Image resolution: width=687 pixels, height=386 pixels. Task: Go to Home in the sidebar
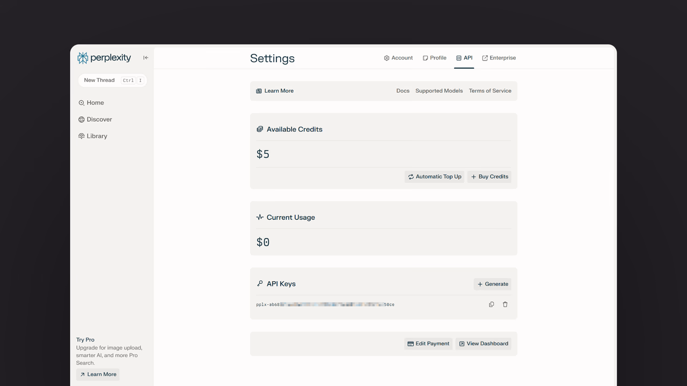91,103
